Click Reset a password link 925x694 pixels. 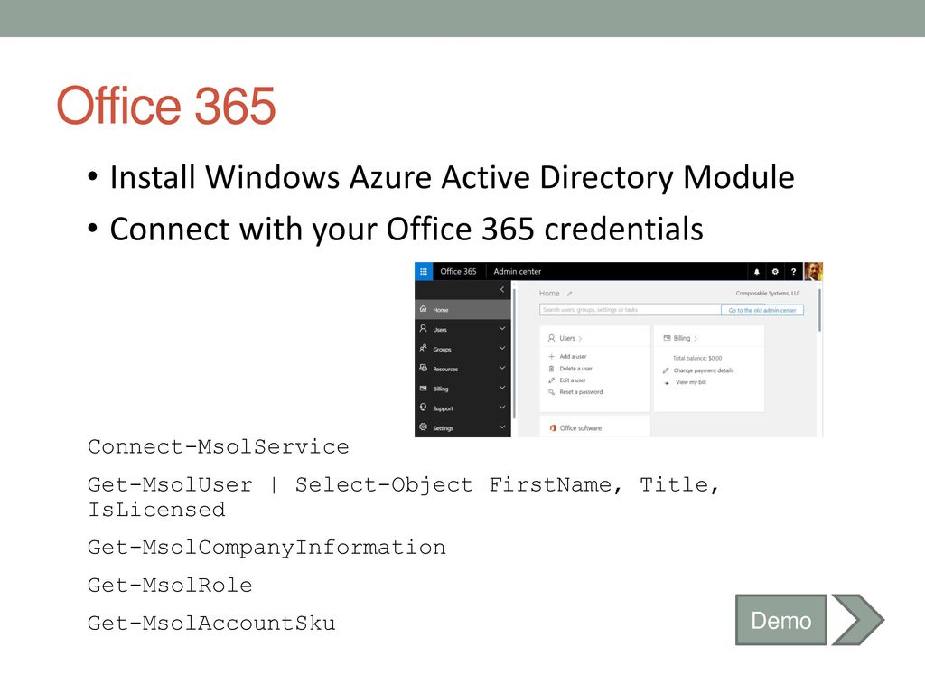[581, 392]
